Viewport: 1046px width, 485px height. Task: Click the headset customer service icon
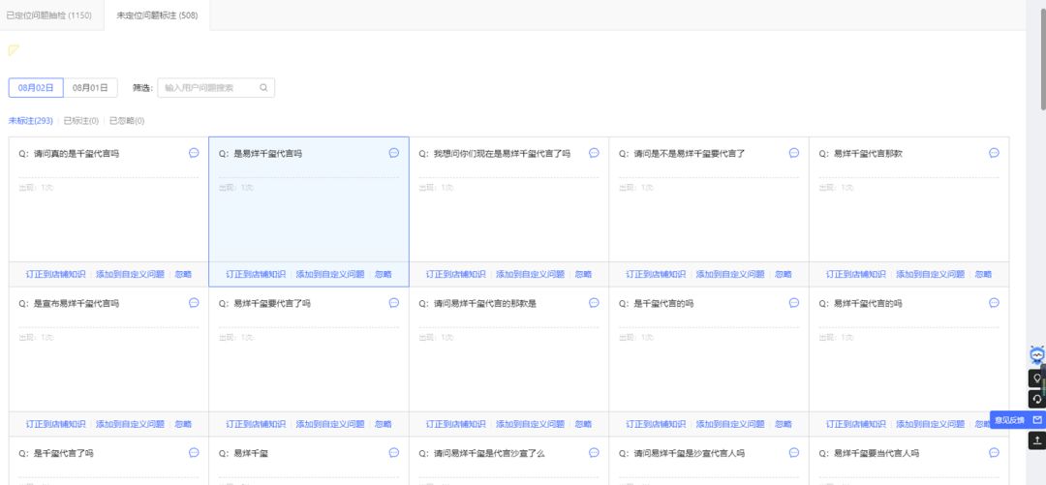[x=1036, y=398]
